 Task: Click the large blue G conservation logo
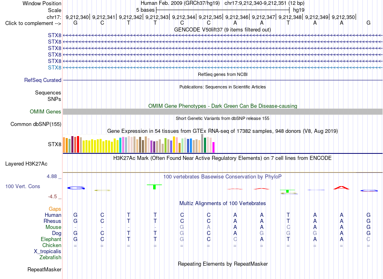pyautogui.click(x=76, y=188)
